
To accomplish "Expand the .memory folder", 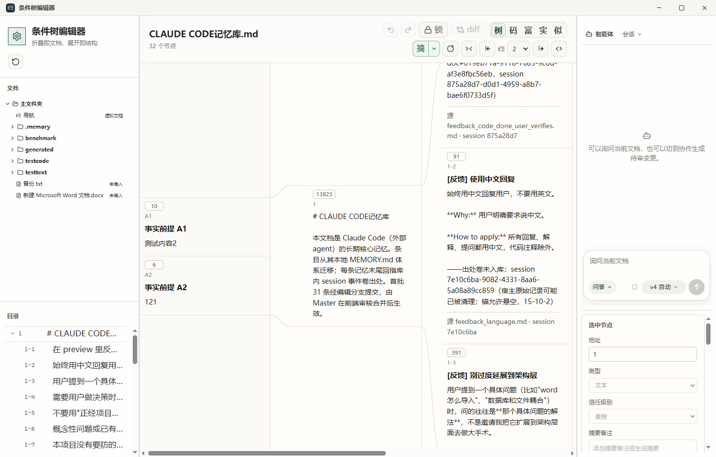I will pos(12,127).
